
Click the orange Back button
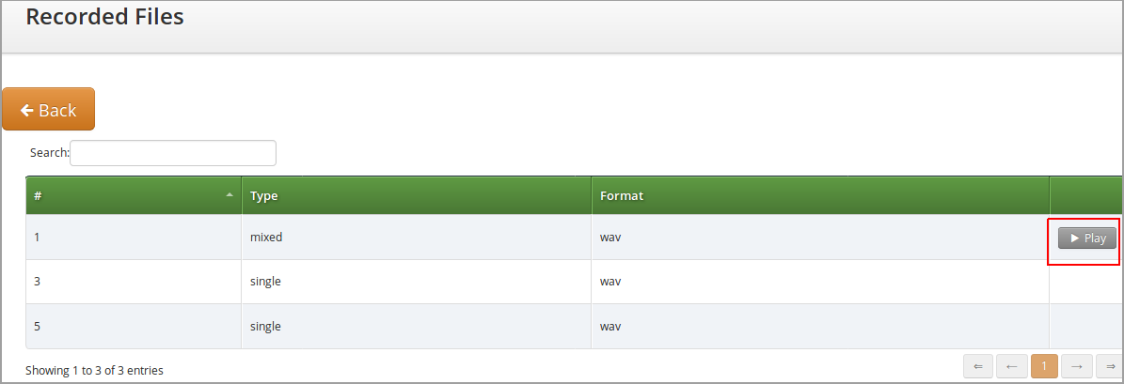tap(48, 110)
